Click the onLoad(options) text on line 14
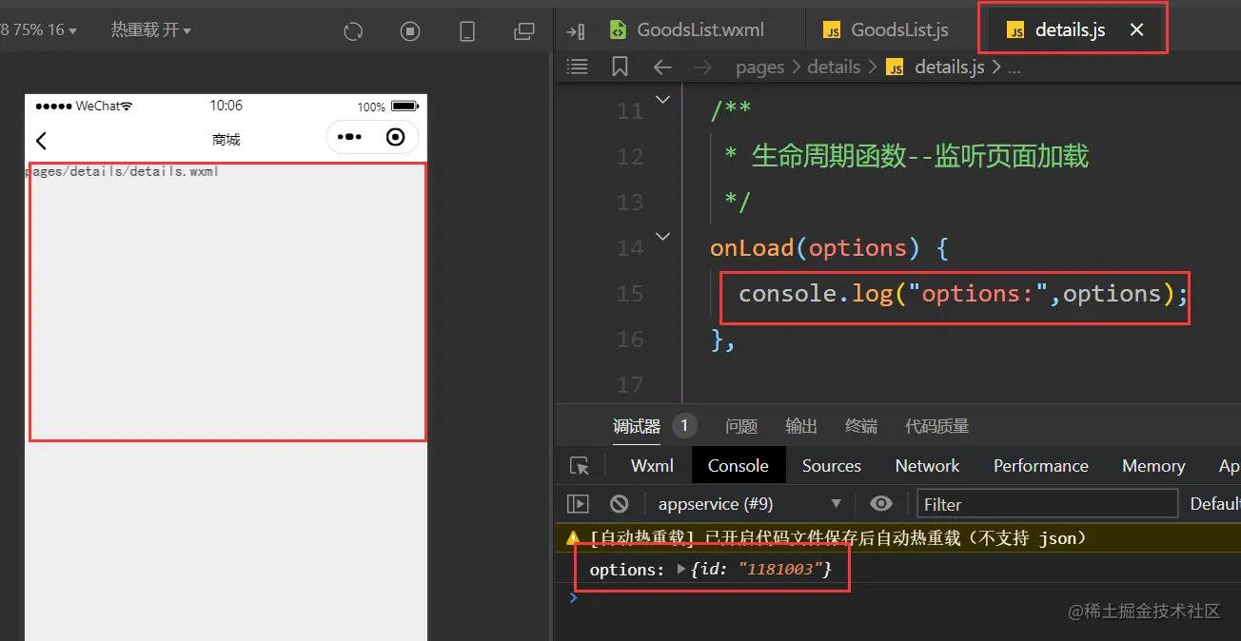The height and width of the screenshot is (641, 1241). click(815, 248)
